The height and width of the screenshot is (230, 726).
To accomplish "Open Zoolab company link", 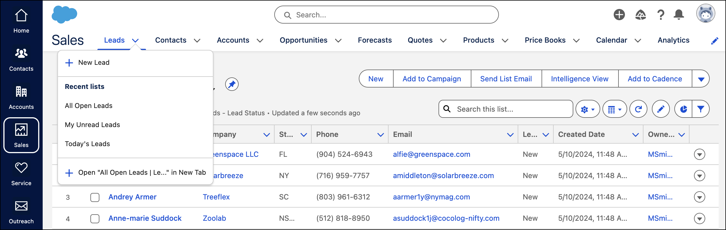I will click(x=214, y=219).
